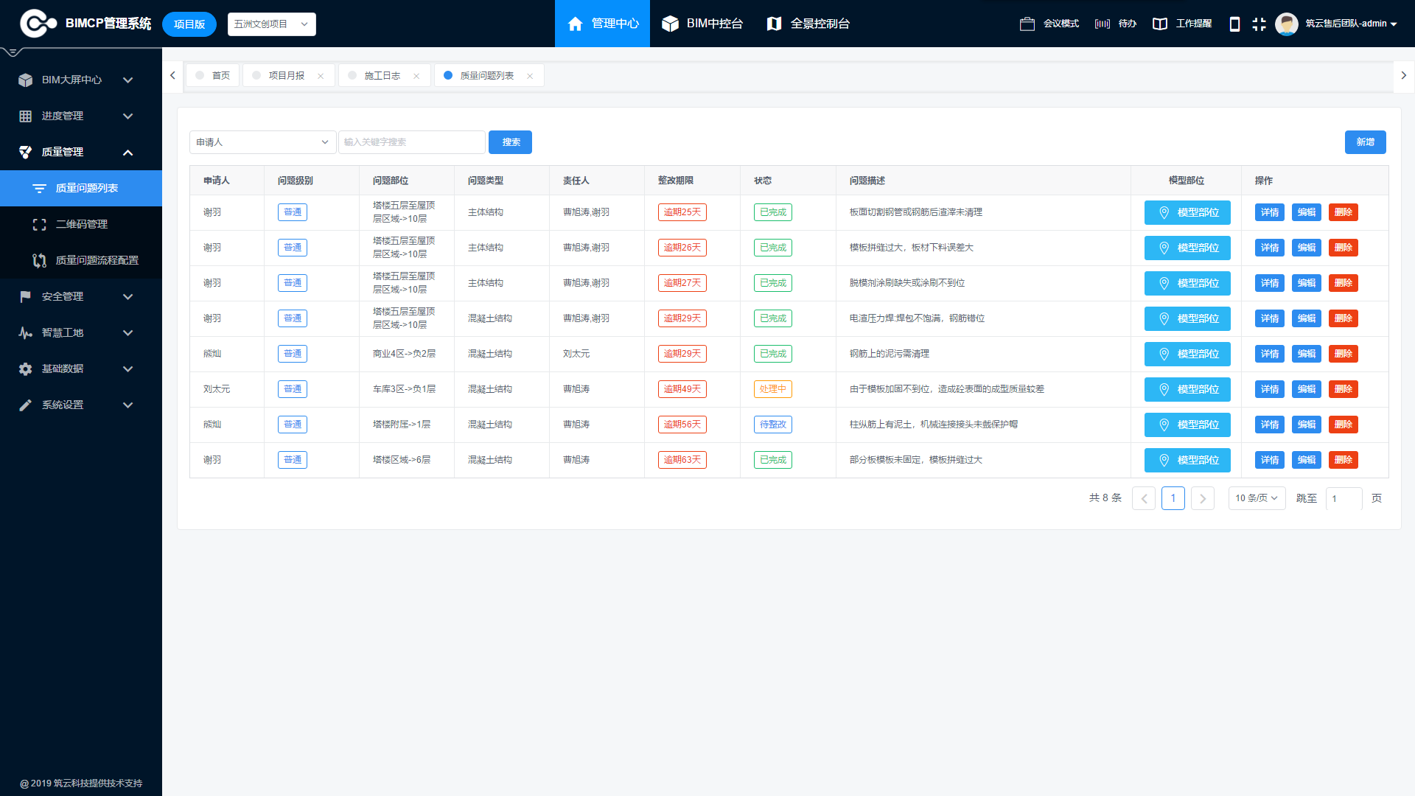Collapse the sidebar with the top toggle icon
This screenshot has height=796, width=1415.
(13, 52)
